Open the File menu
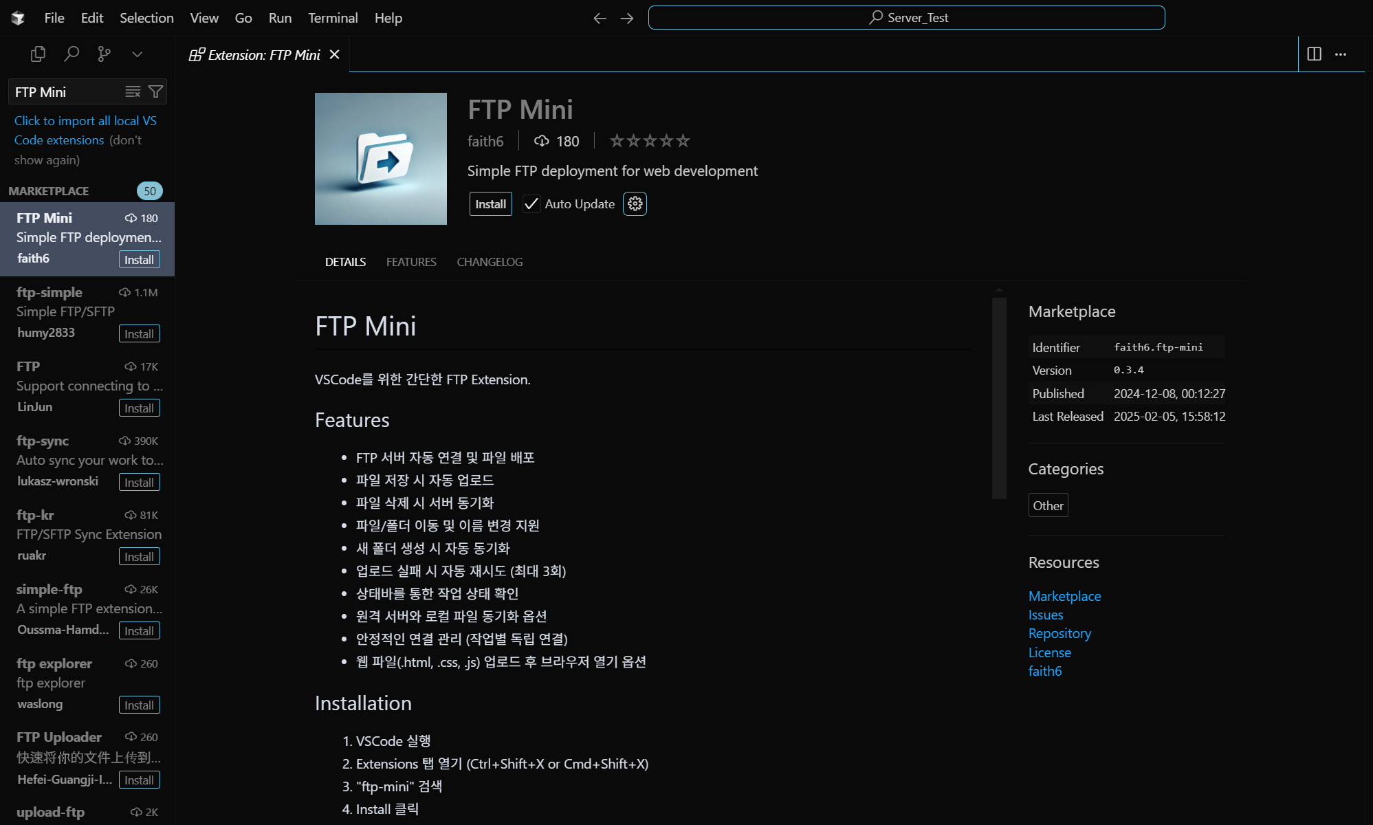 pos(54,18)
